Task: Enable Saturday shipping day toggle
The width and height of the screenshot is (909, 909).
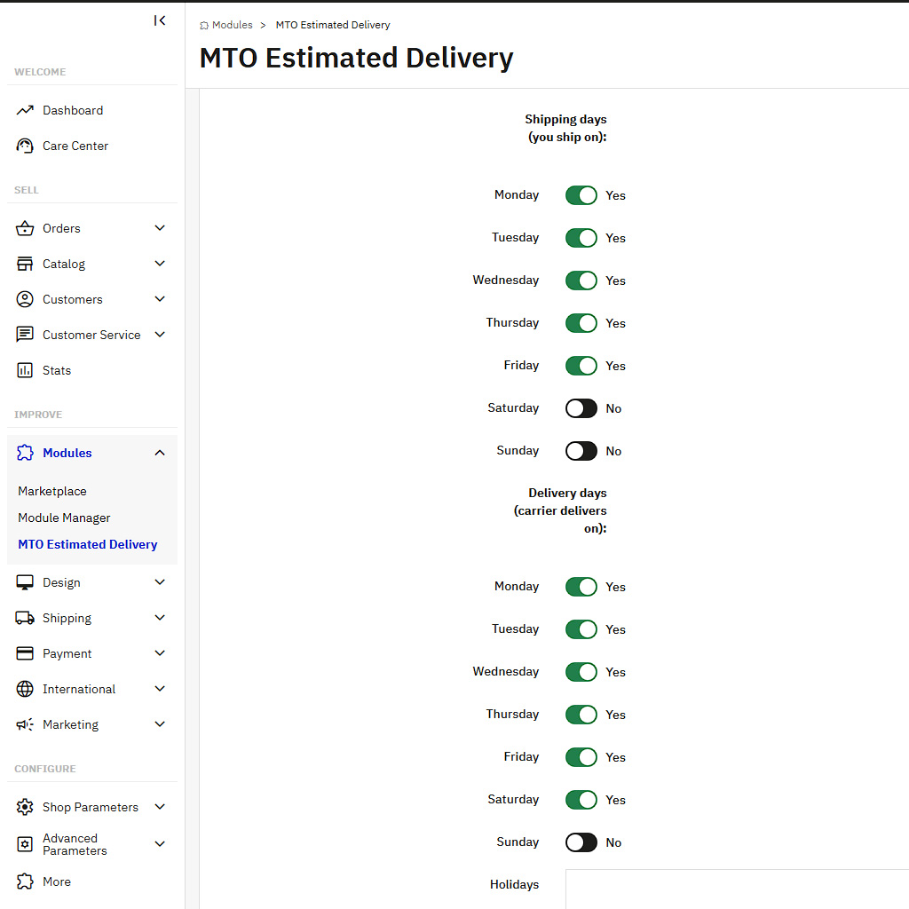Action: point(581,408)
